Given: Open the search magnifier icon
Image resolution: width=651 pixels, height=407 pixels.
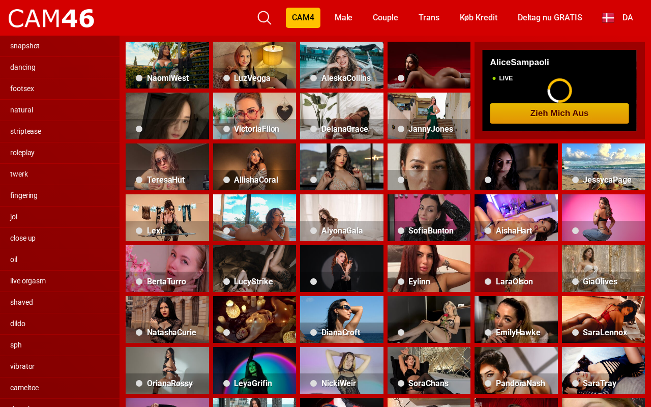Looking at the screenshot, I should tap(264, 18).
